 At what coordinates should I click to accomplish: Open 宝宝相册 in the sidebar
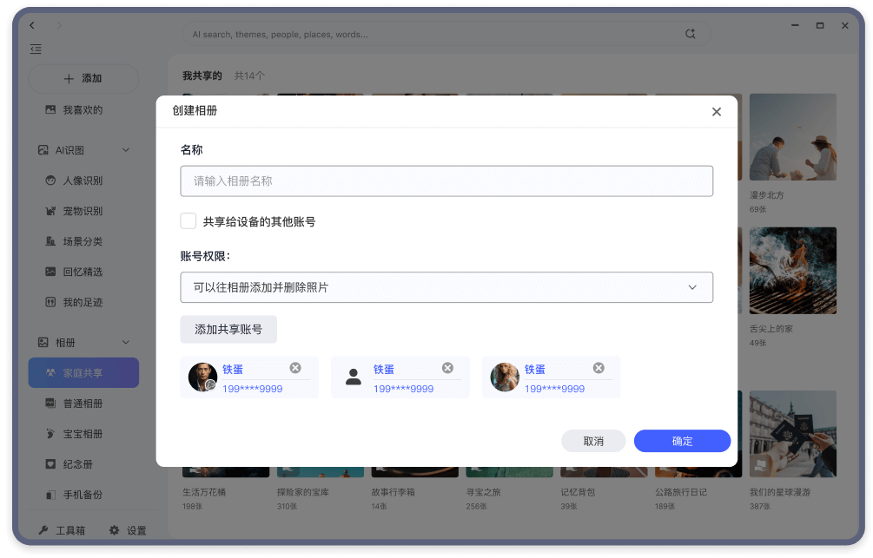click(83, 434)
